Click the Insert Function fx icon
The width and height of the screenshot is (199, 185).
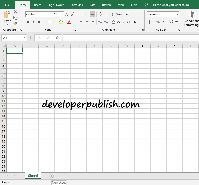(x=57, y=38)
